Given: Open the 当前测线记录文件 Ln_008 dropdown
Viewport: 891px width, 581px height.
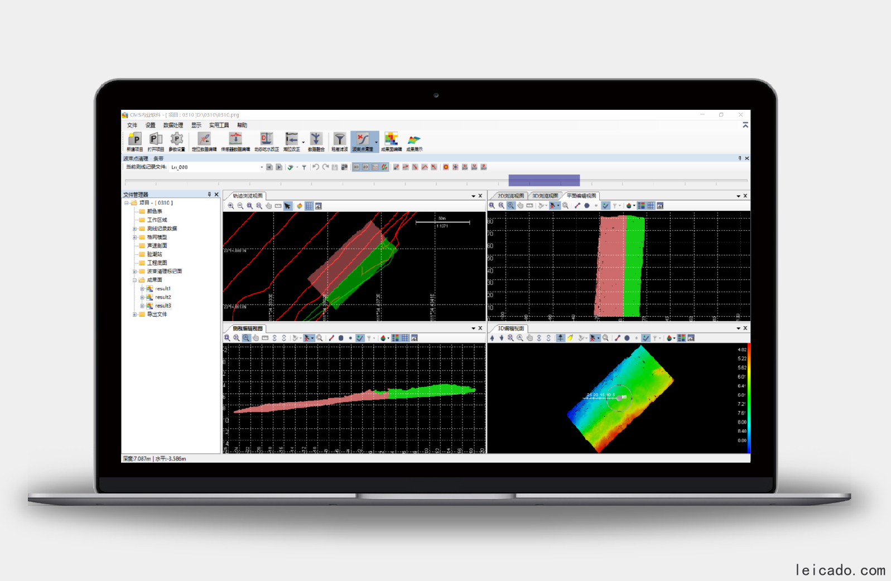Looking at the screenshot, I should 261,167.
